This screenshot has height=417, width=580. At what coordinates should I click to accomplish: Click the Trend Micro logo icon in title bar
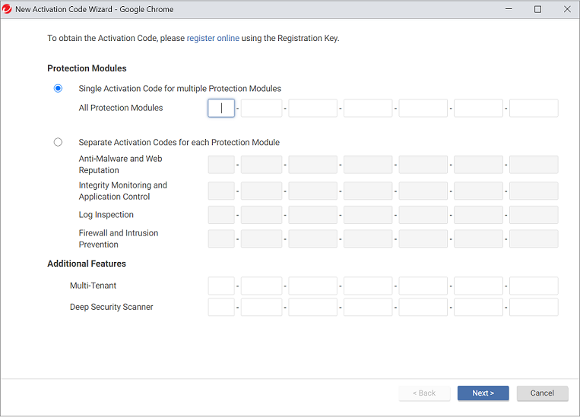8,9
